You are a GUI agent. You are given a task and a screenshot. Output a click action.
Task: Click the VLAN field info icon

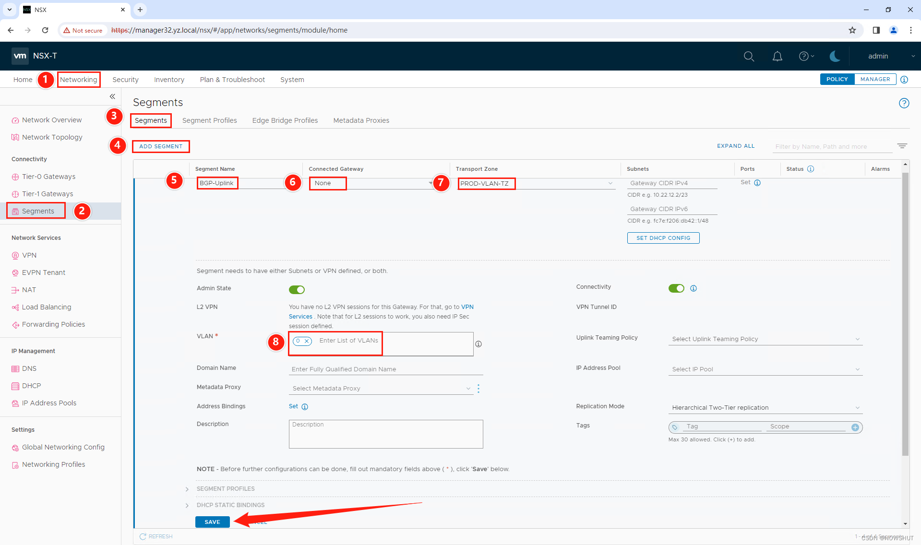[x=478, y=344]
